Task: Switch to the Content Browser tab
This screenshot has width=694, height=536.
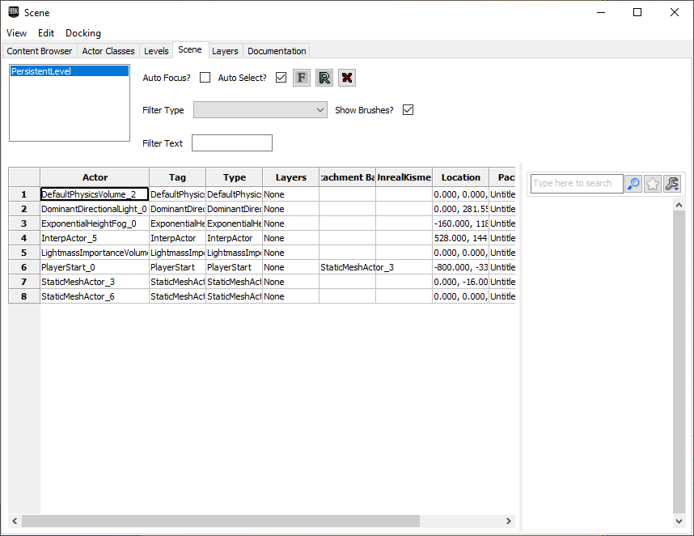Action: (40, 51)
